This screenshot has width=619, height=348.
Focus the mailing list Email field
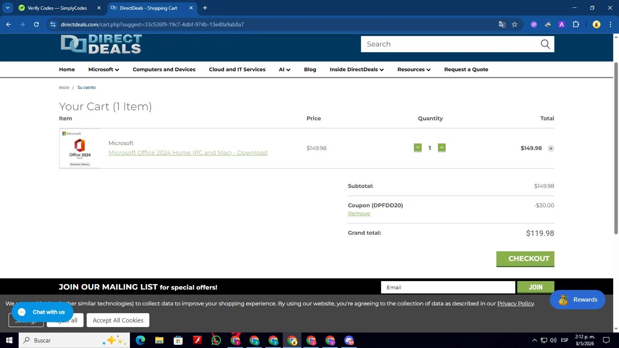coord(448,287)
